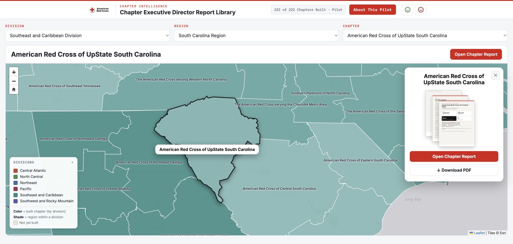This screenshot has height=244, width=513.
Task: Collapse the Divisions legend panel
Action: [x=72, y=163]
